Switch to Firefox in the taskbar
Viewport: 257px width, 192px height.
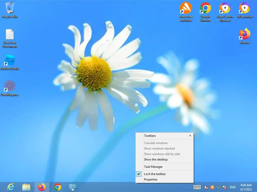point(42,187)
